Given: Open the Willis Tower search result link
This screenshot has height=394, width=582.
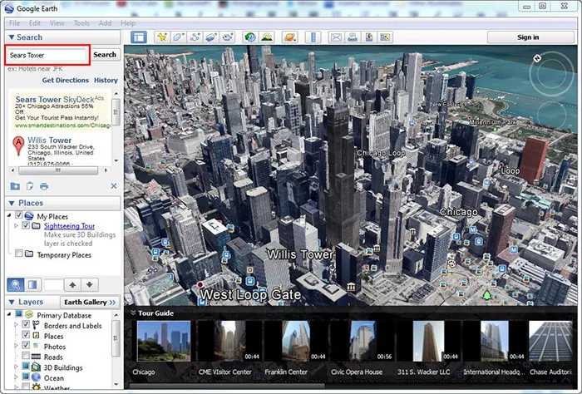Looking at the screenshot, I should (50, 140).
